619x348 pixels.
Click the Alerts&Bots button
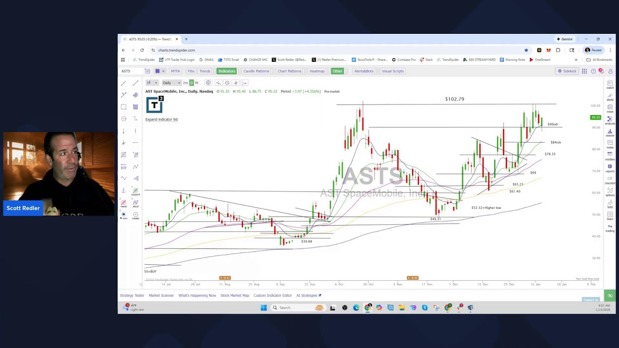[x=364, y=71]
